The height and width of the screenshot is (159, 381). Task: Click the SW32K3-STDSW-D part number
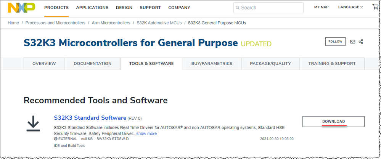coord(113,139)
